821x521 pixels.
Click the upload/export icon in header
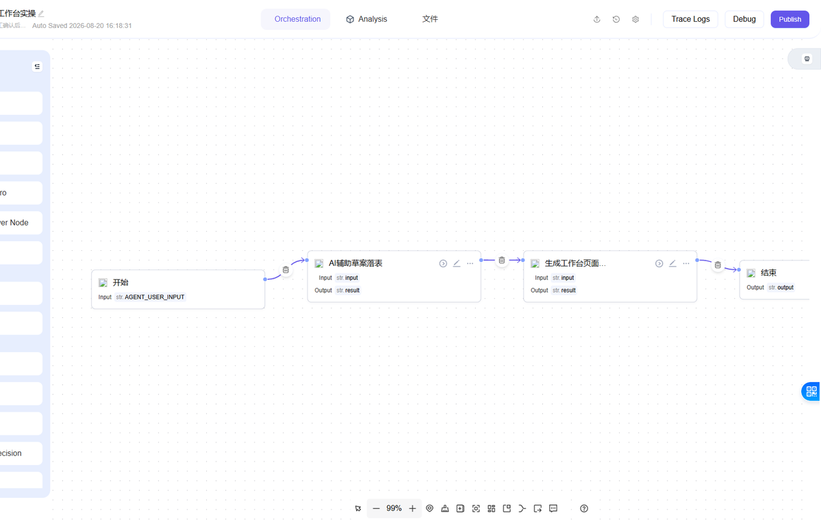click(x=597, y=19)
